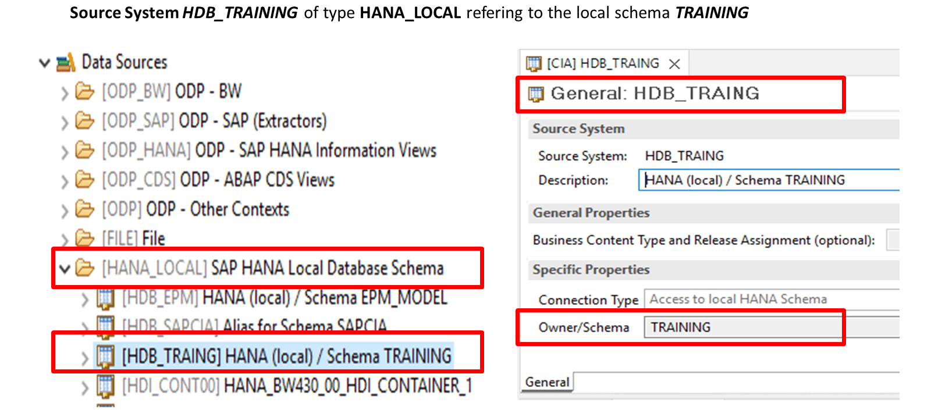Click the HDB_TRAING source system icon
931x413 pixels.
pyautogui.click(x=105, y=357)
